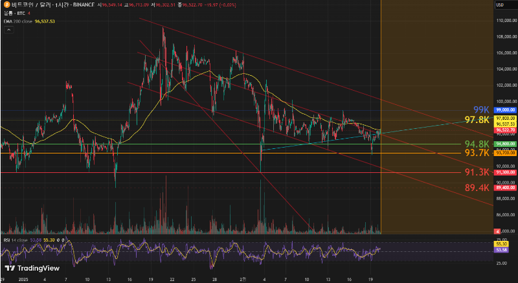Click the red volume badge on price axis
Viewport: 518px width, 283px height.
497,231
